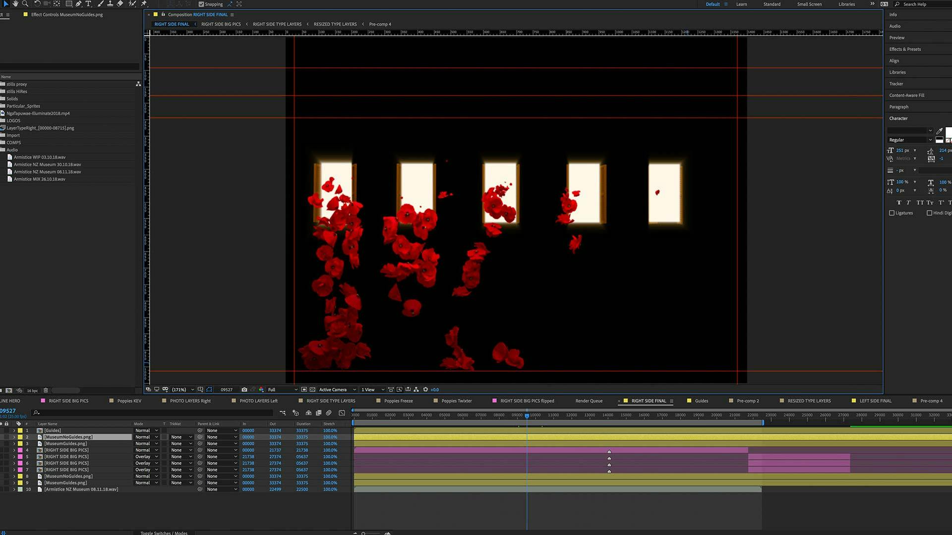The height and width of the screenshot is (535, 952).
Task: Open Parent dropdown for Armistice wav layer
Action: point(222,489)
